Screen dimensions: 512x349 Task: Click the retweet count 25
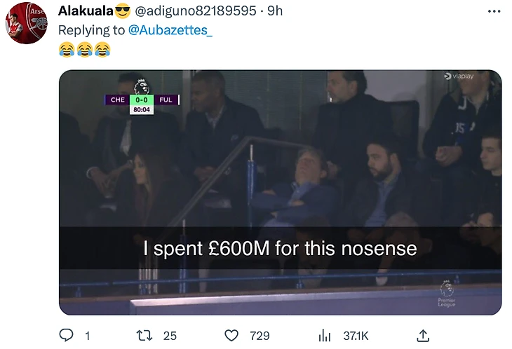tap(170, 336)
